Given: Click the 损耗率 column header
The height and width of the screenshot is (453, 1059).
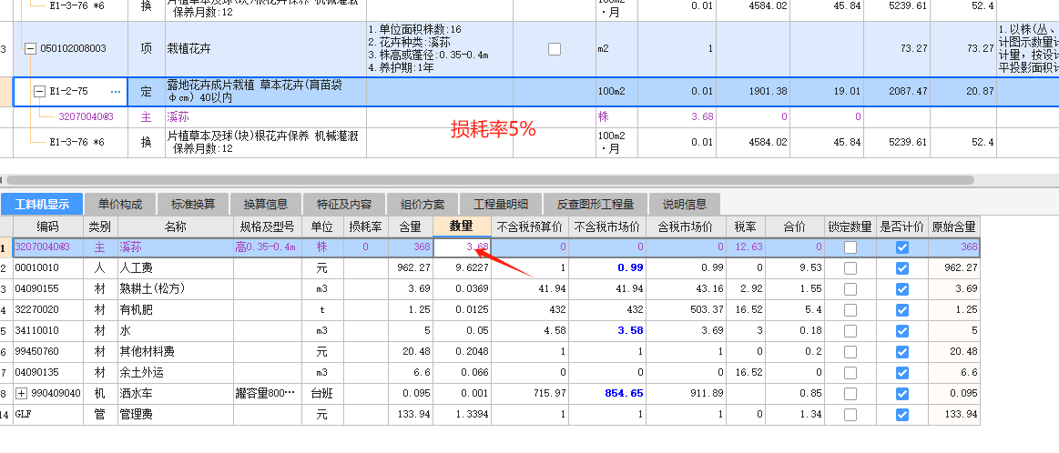Looking at the screenshot, I should click(365, 226).
